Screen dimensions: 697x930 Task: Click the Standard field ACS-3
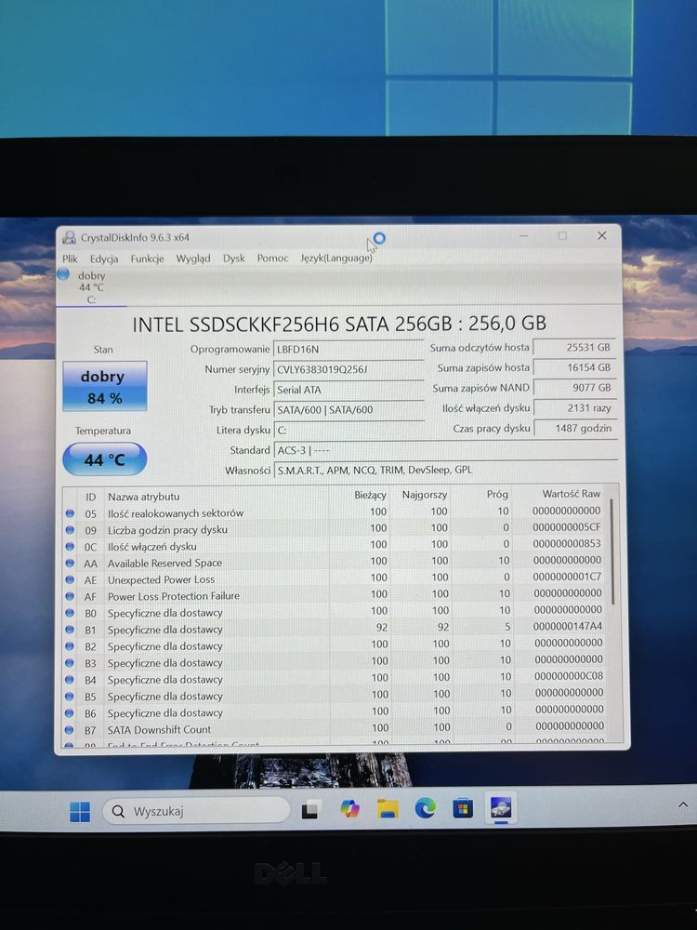point(446,450)
